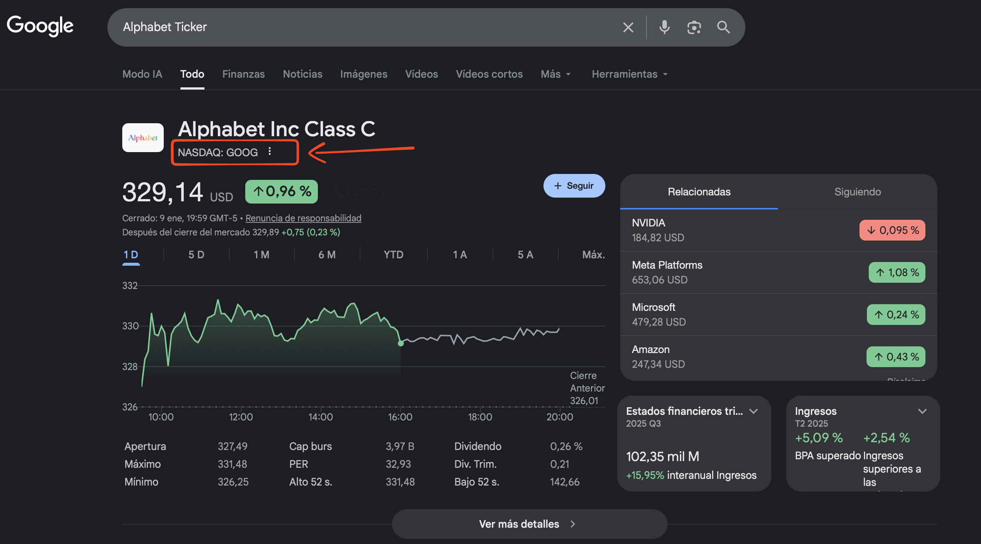Click the Google logo
Viewport: 981px width, 544px height.
click(x=40, y=26)
